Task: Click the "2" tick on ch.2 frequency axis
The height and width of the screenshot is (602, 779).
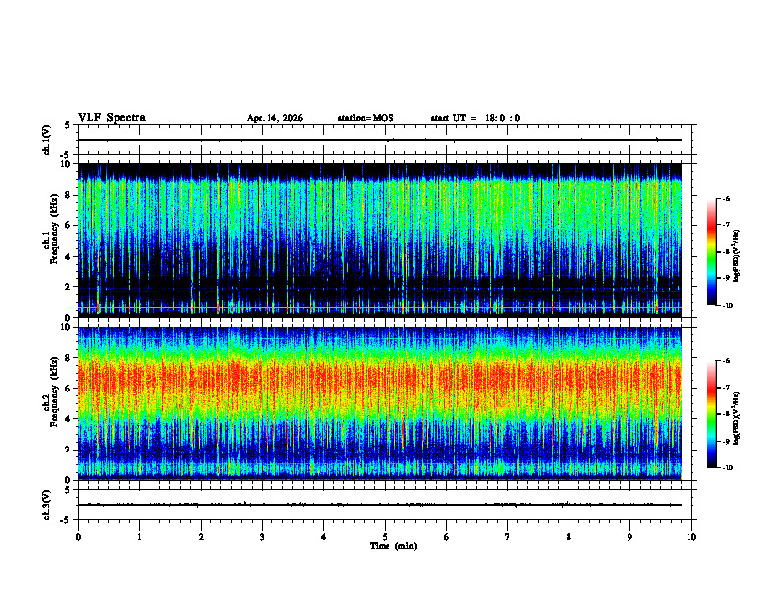Action: pos(69,450)
